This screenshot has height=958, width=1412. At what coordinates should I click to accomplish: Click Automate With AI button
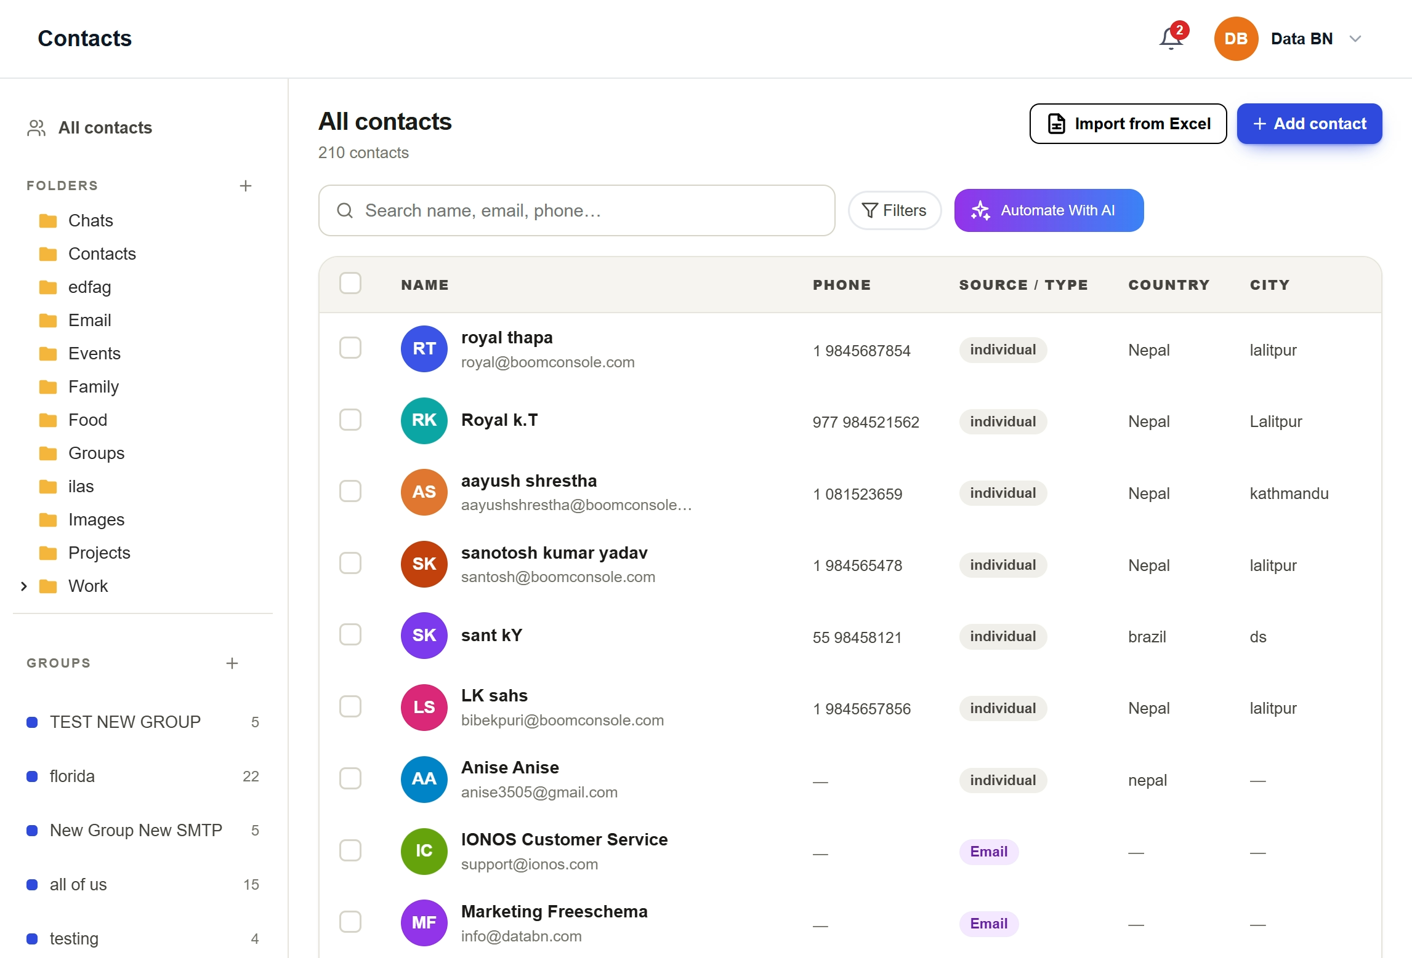(x=1049, y=210)
